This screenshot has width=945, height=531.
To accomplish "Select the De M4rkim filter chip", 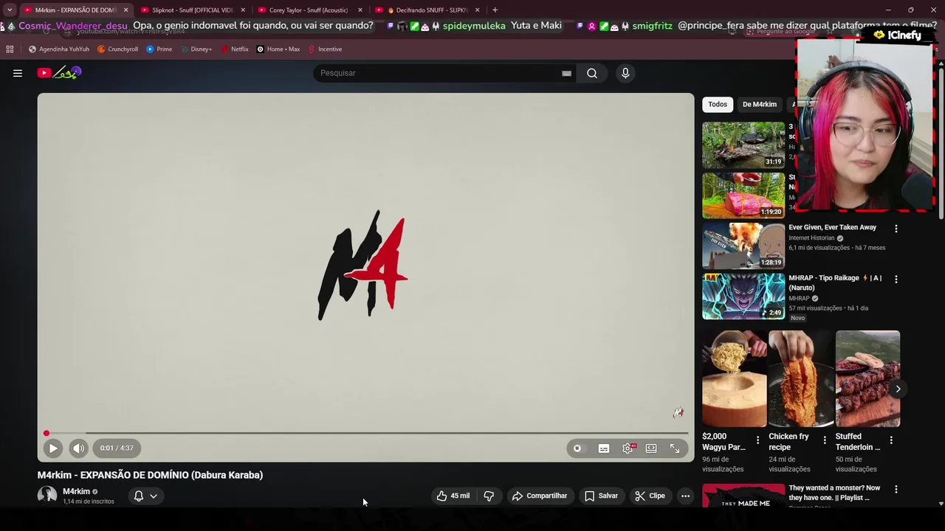I will (759, 104).
